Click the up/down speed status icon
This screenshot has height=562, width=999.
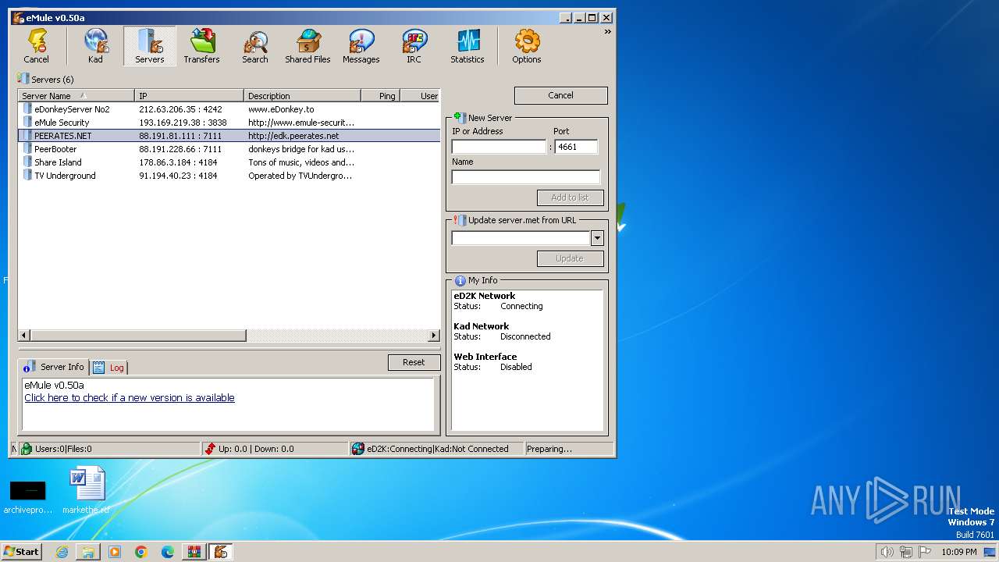click(209, 449)
